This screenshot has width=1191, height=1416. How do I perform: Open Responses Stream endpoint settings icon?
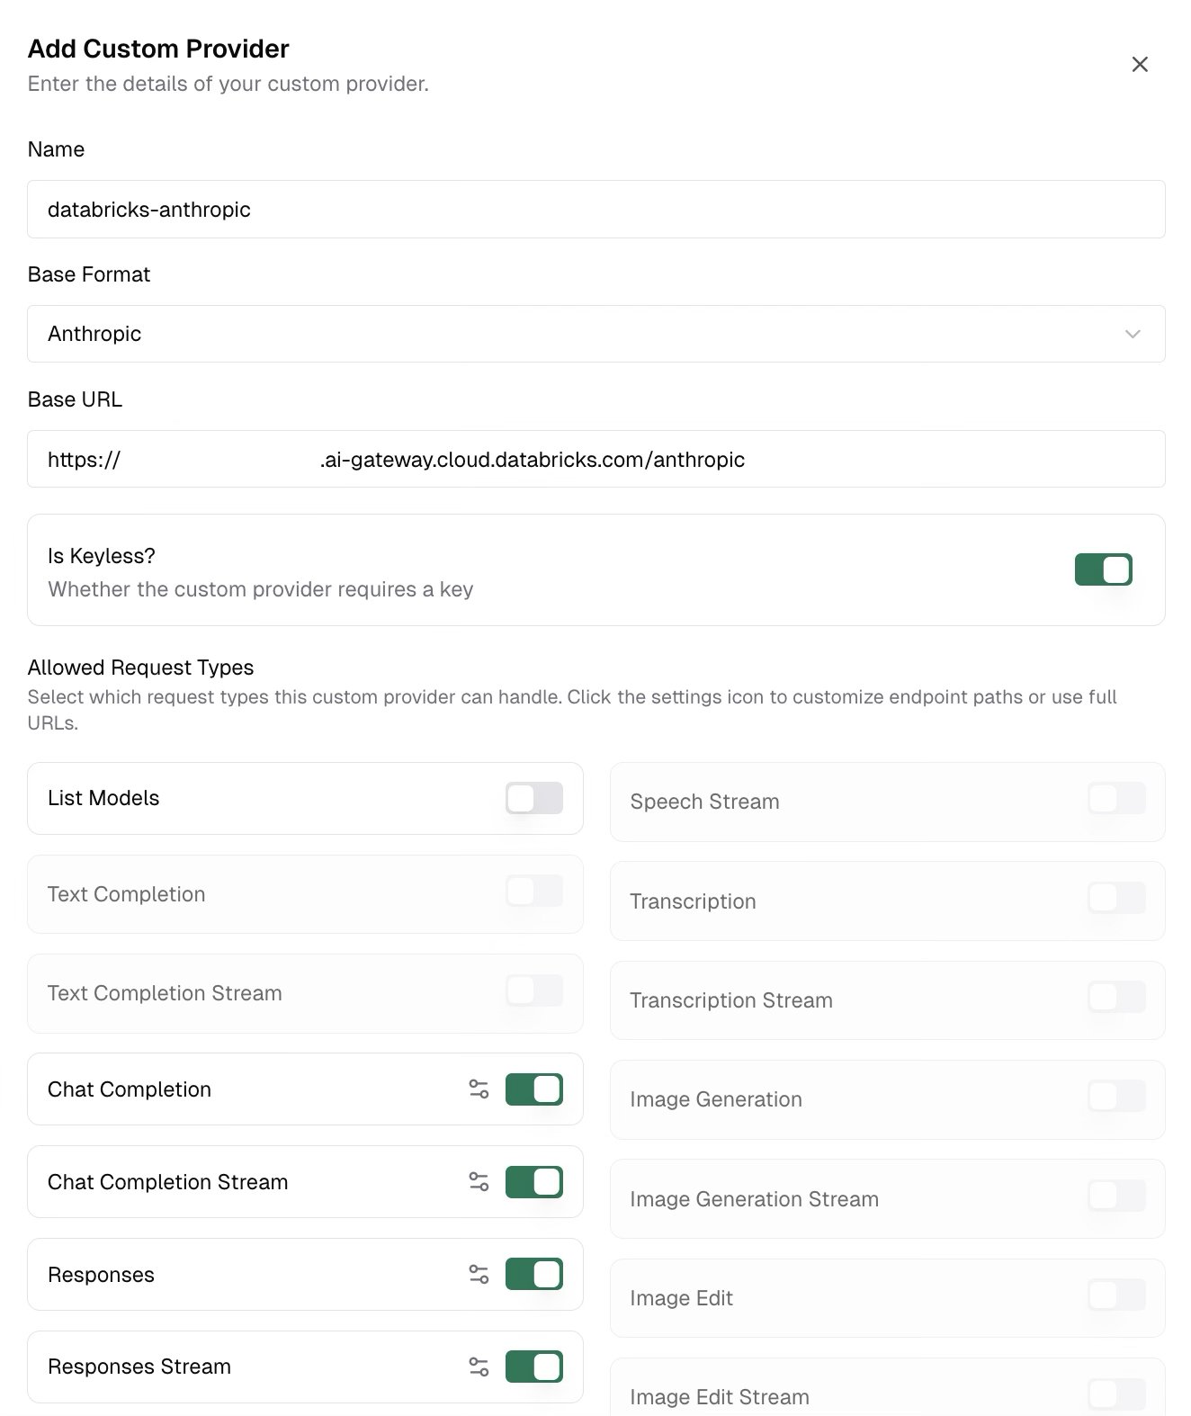coord(479,1367)
